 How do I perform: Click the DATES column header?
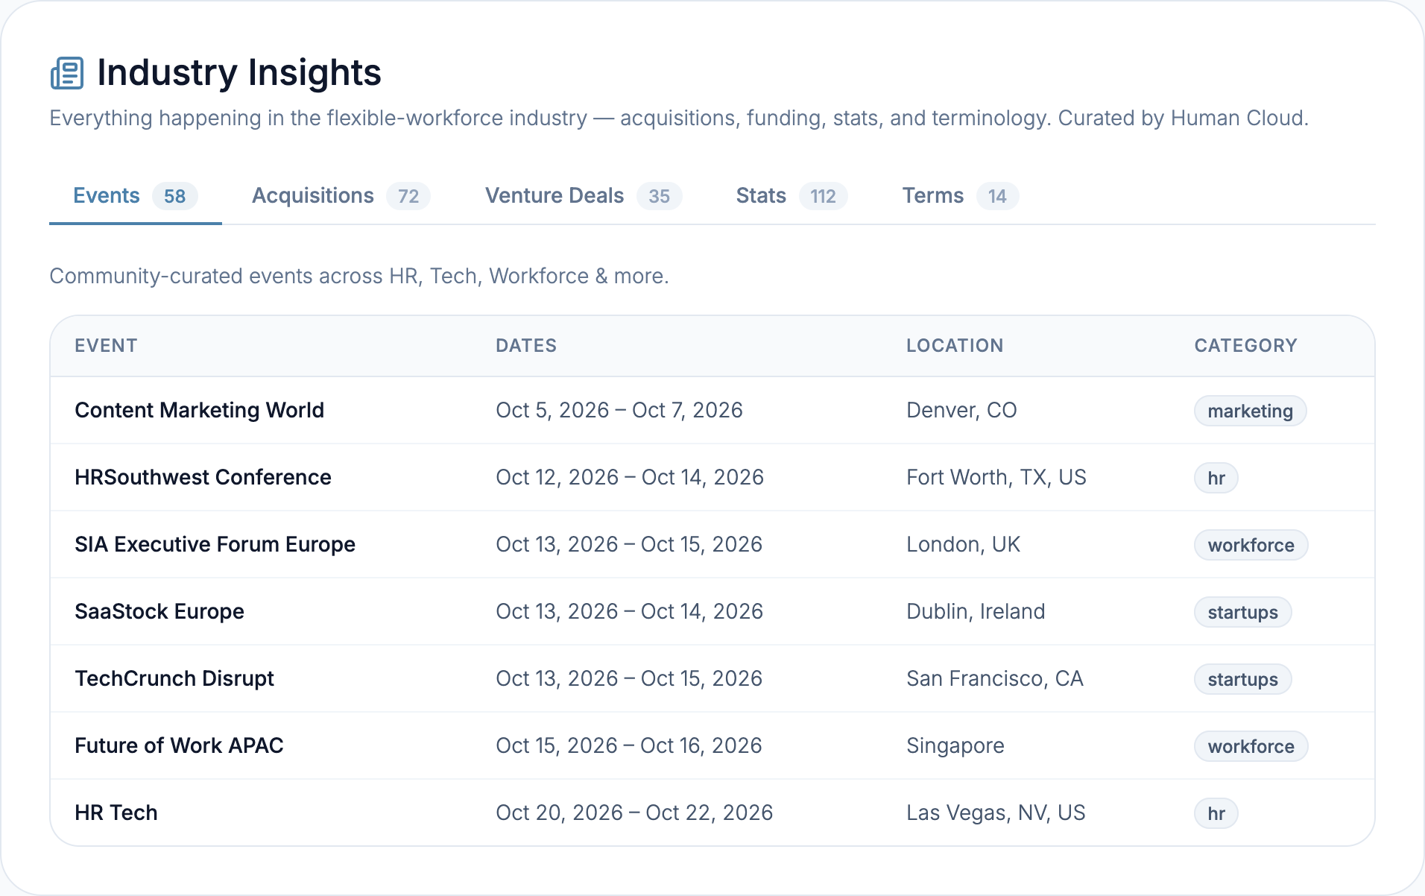526,346
